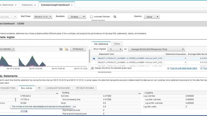Open the layer selected dropdown arrow

click(13, 49)
